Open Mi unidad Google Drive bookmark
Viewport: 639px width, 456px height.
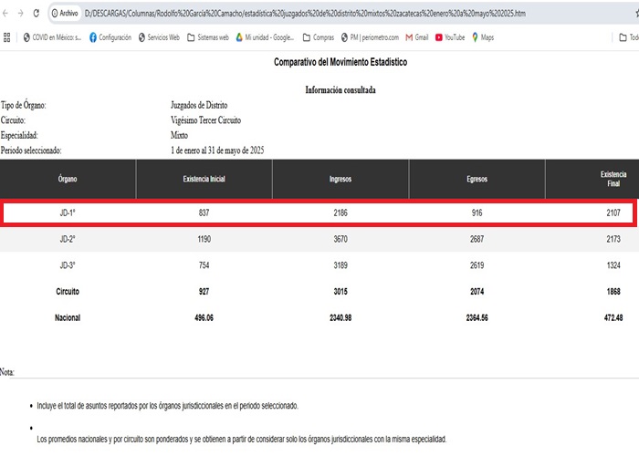267,37
